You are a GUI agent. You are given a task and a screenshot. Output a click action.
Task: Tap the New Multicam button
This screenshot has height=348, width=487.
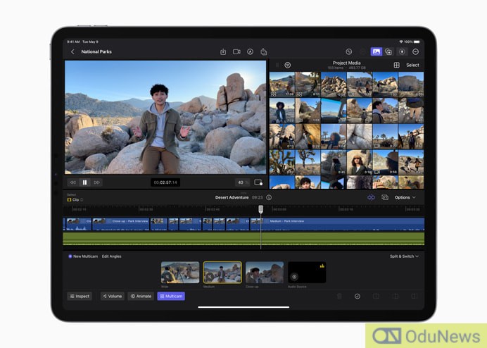[83, 256]
